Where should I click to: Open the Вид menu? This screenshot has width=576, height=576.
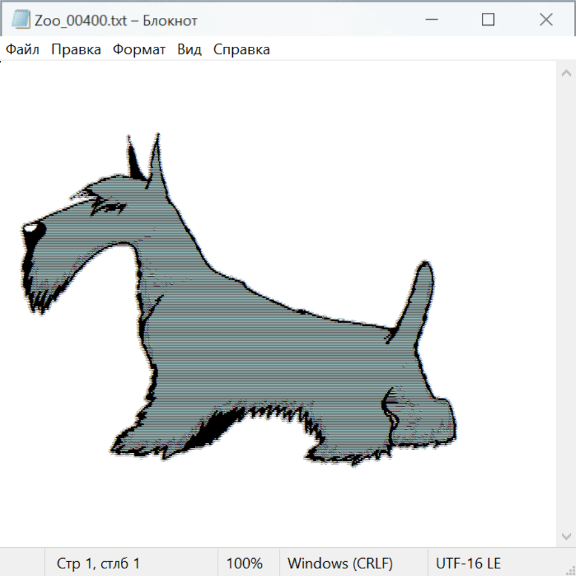(x=189, y=50)
